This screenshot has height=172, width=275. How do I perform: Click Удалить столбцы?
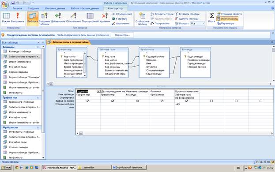tap(187, 19)
